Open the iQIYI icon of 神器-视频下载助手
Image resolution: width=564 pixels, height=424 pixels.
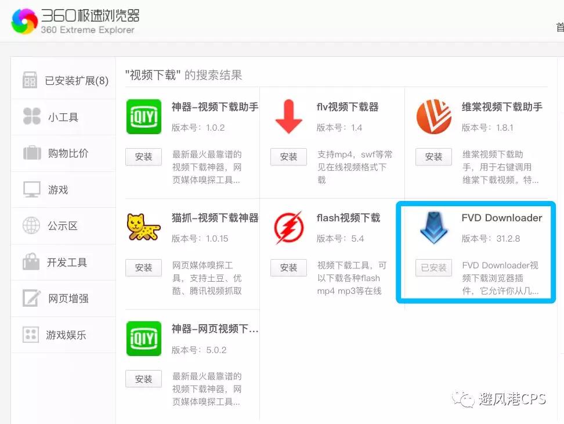144,117
